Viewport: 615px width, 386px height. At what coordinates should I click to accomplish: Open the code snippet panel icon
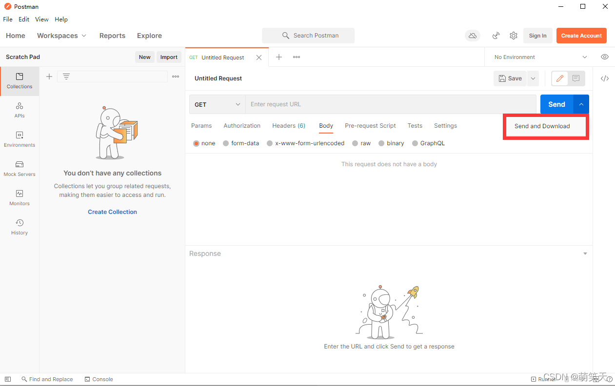coord(605,78)
